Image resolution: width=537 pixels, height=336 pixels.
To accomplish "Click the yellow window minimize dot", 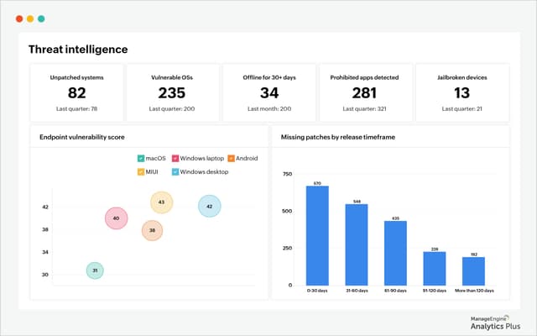I will coord(30,18).
